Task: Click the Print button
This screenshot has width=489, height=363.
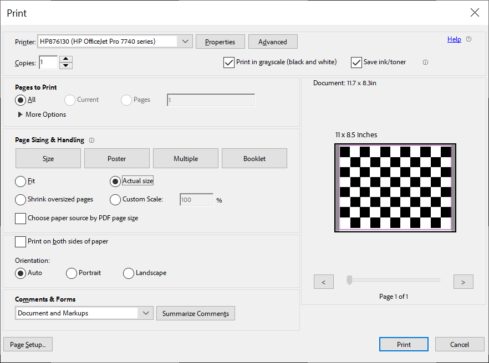Action: (404, 344)
